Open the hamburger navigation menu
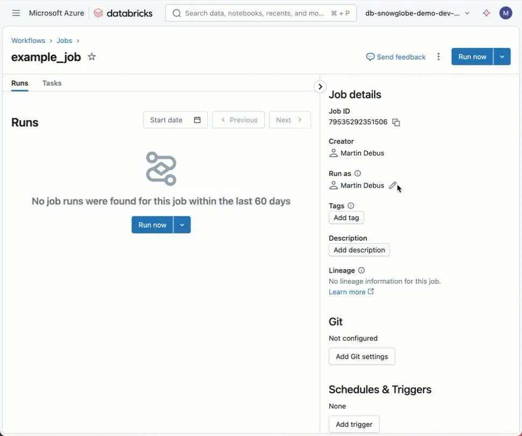This screenshot has height=436, width=522. (16, 13)
